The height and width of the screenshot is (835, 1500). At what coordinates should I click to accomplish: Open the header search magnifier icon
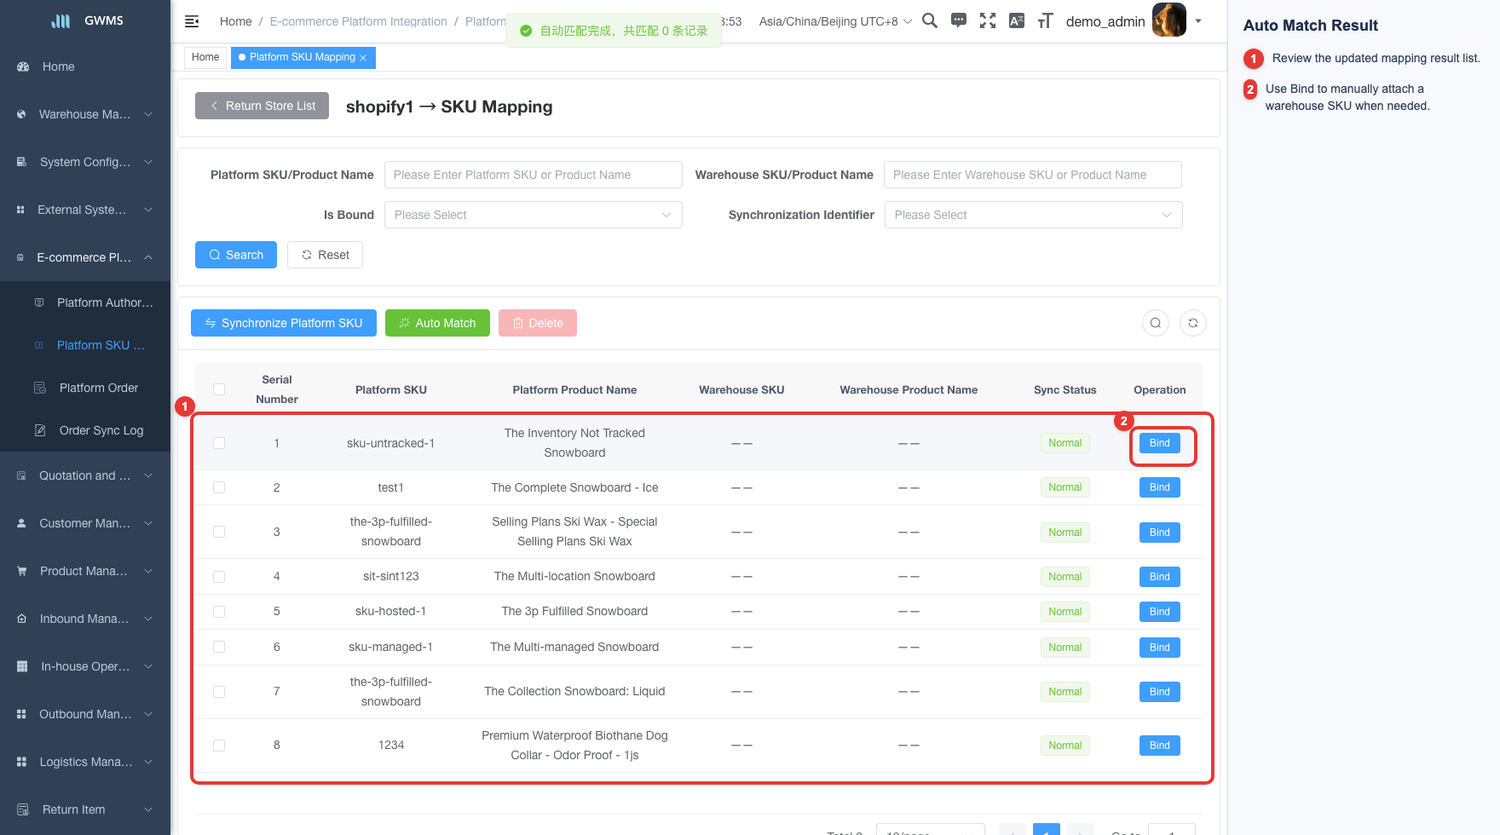930,20
